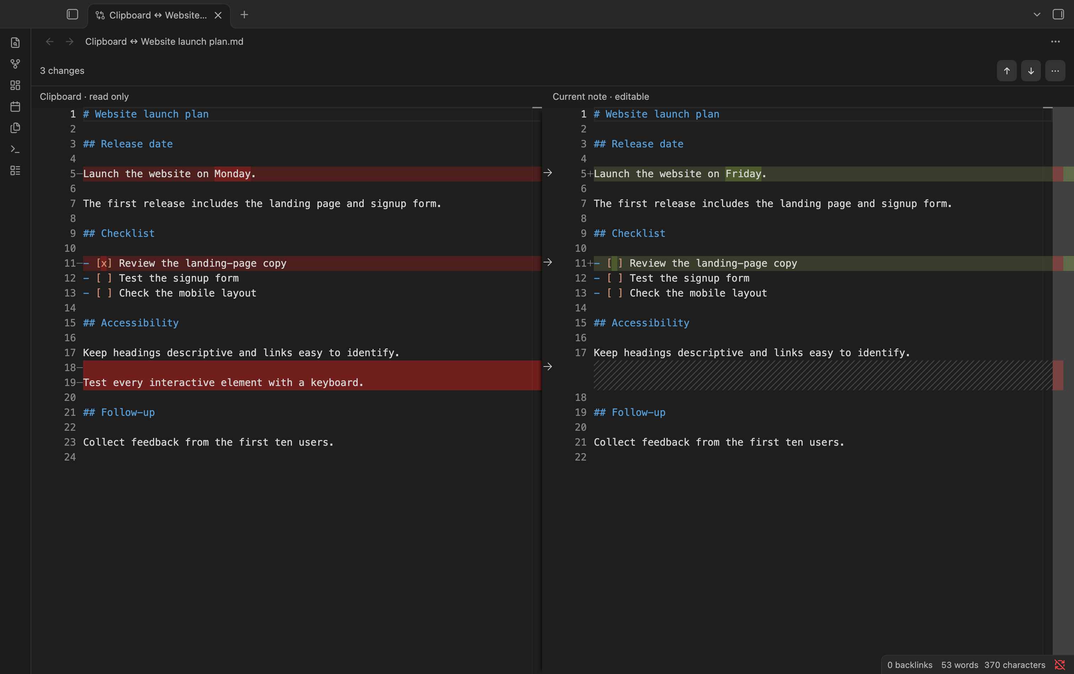Click the '3 changes' label
This screenshot has height=674, width=1074.
click(62, 71)
